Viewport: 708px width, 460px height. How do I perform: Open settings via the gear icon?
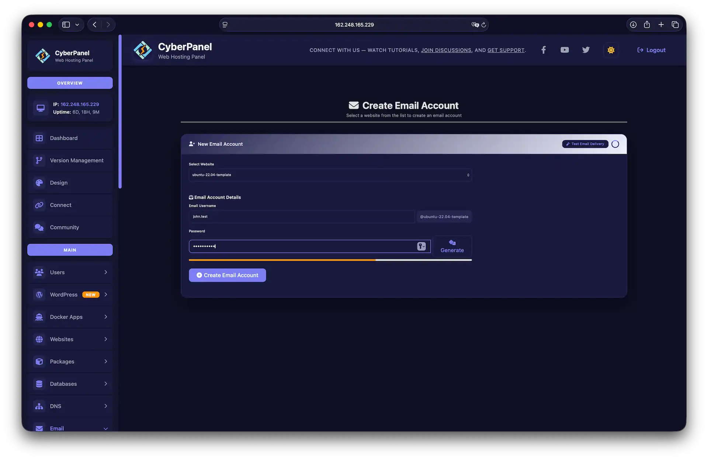[x=611, y=50]
